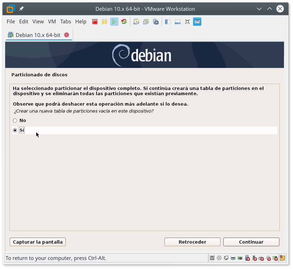Click the disconnected hand-shaped device icon
Image resolution: width=293 pixels, height=269 pixels.
pyautogui.click(x=268, y=258)
